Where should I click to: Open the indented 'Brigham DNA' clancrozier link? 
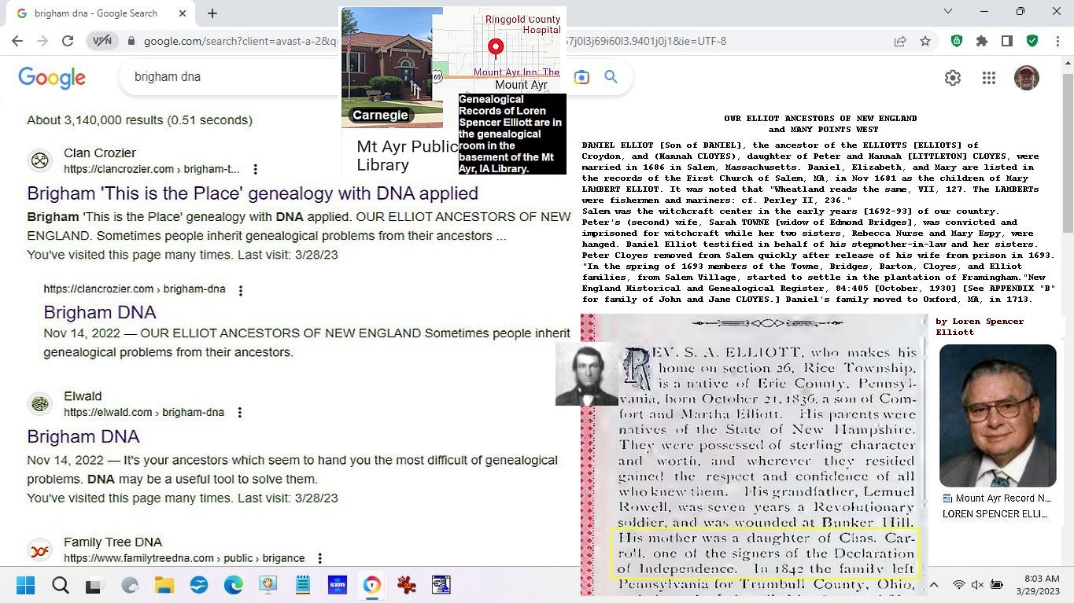pyautogui.click(x=100, y=312)
